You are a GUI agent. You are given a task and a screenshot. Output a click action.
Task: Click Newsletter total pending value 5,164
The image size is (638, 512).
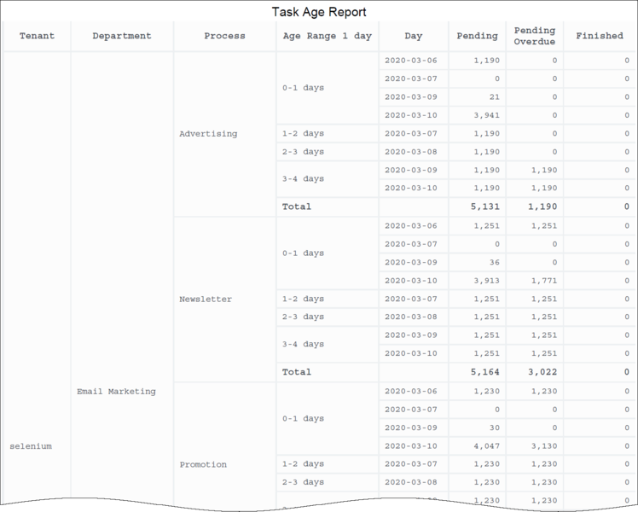pyautogui.click(x=484, y=372)
